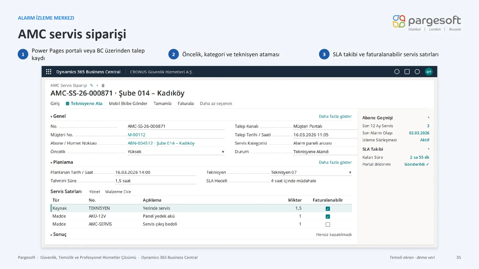Click the Tahmini Süre field

(x=155, y=181)
